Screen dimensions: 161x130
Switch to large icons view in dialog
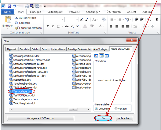96,56
